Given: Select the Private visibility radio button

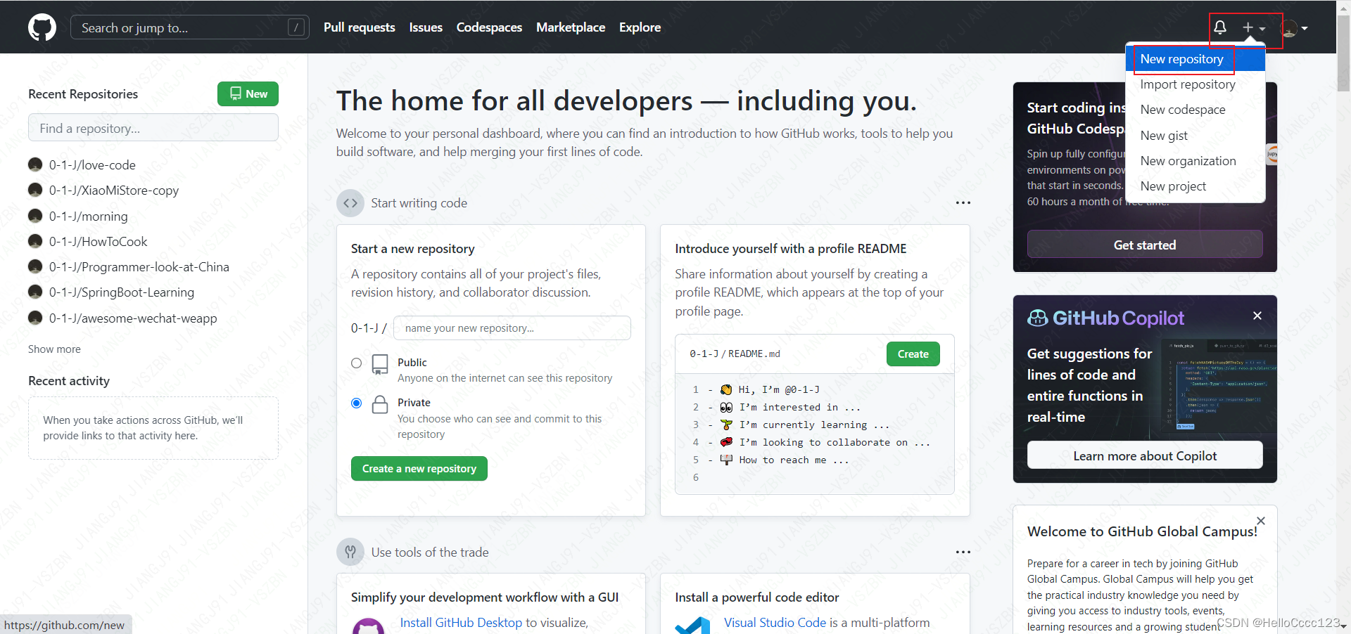Looking at the screenshot, I should [357, 403].
